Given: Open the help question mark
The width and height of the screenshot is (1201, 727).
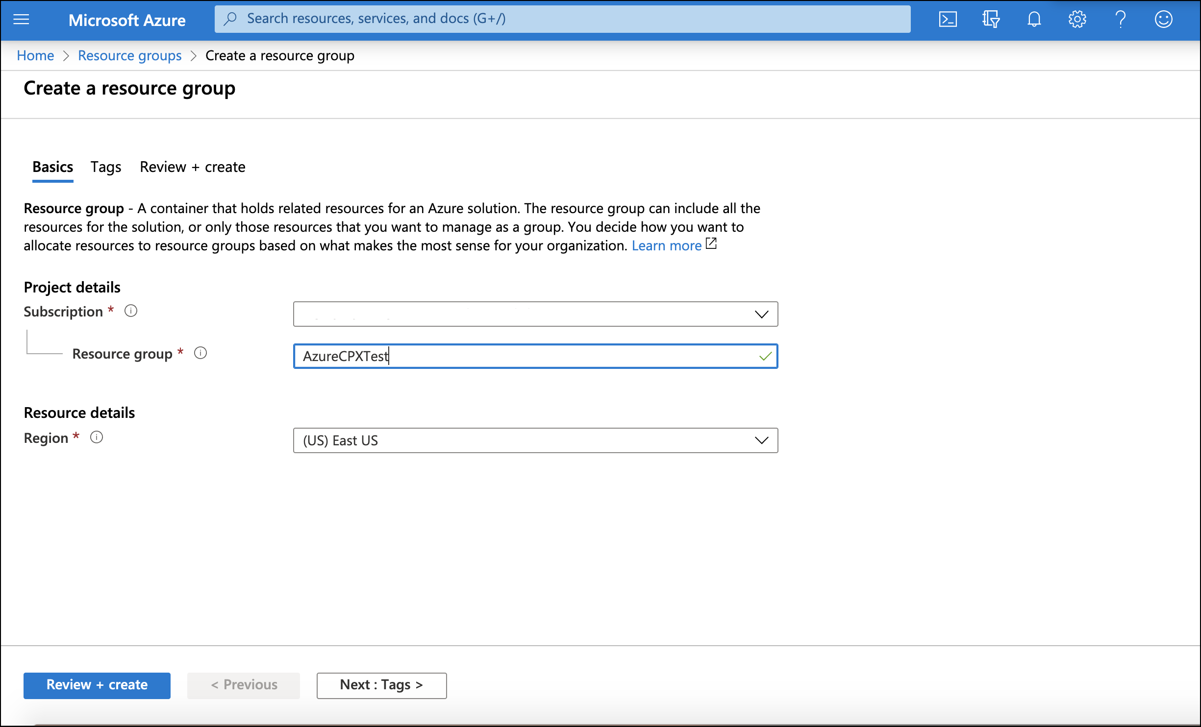Looking at the screenshot, I should tap(1120, 20).
